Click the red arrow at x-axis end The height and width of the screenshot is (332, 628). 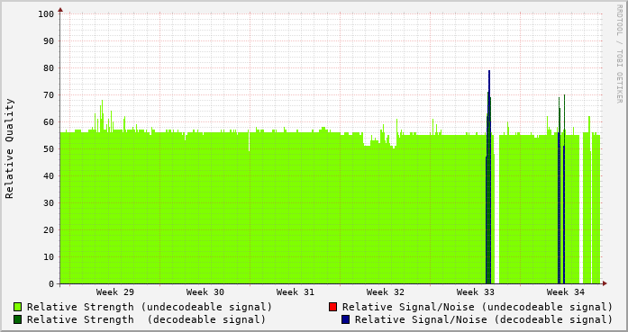coord(605,283)
